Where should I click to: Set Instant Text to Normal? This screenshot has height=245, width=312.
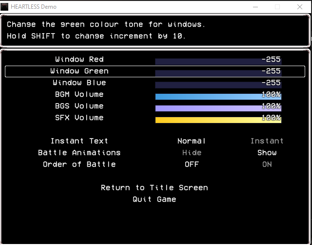click(x=192, y=141)
